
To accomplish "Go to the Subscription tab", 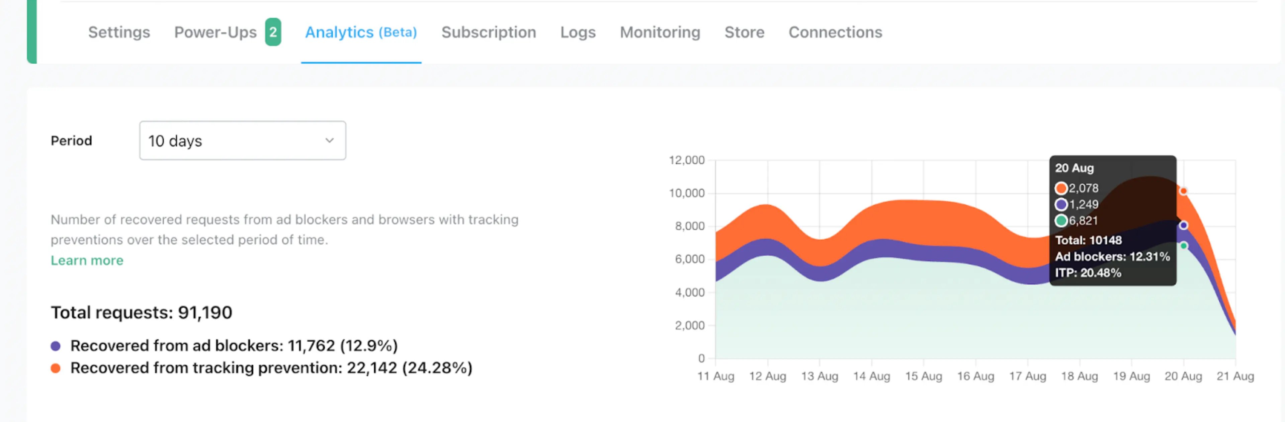I will [488, 32].
